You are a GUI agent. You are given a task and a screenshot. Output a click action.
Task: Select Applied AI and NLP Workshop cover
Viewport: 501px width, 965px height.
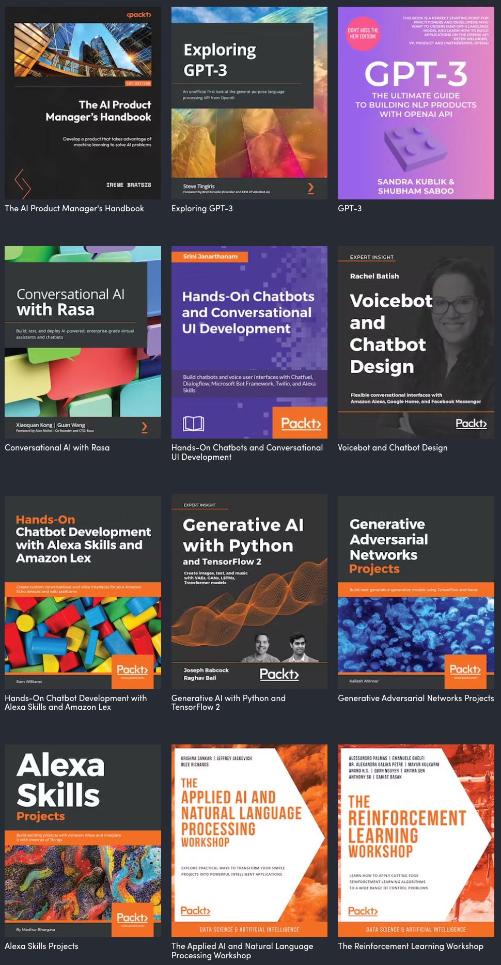(249, 841)
